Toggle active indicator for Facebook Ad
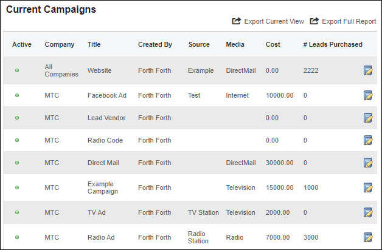This screenshot has width=382, height=250. point(17,95)
